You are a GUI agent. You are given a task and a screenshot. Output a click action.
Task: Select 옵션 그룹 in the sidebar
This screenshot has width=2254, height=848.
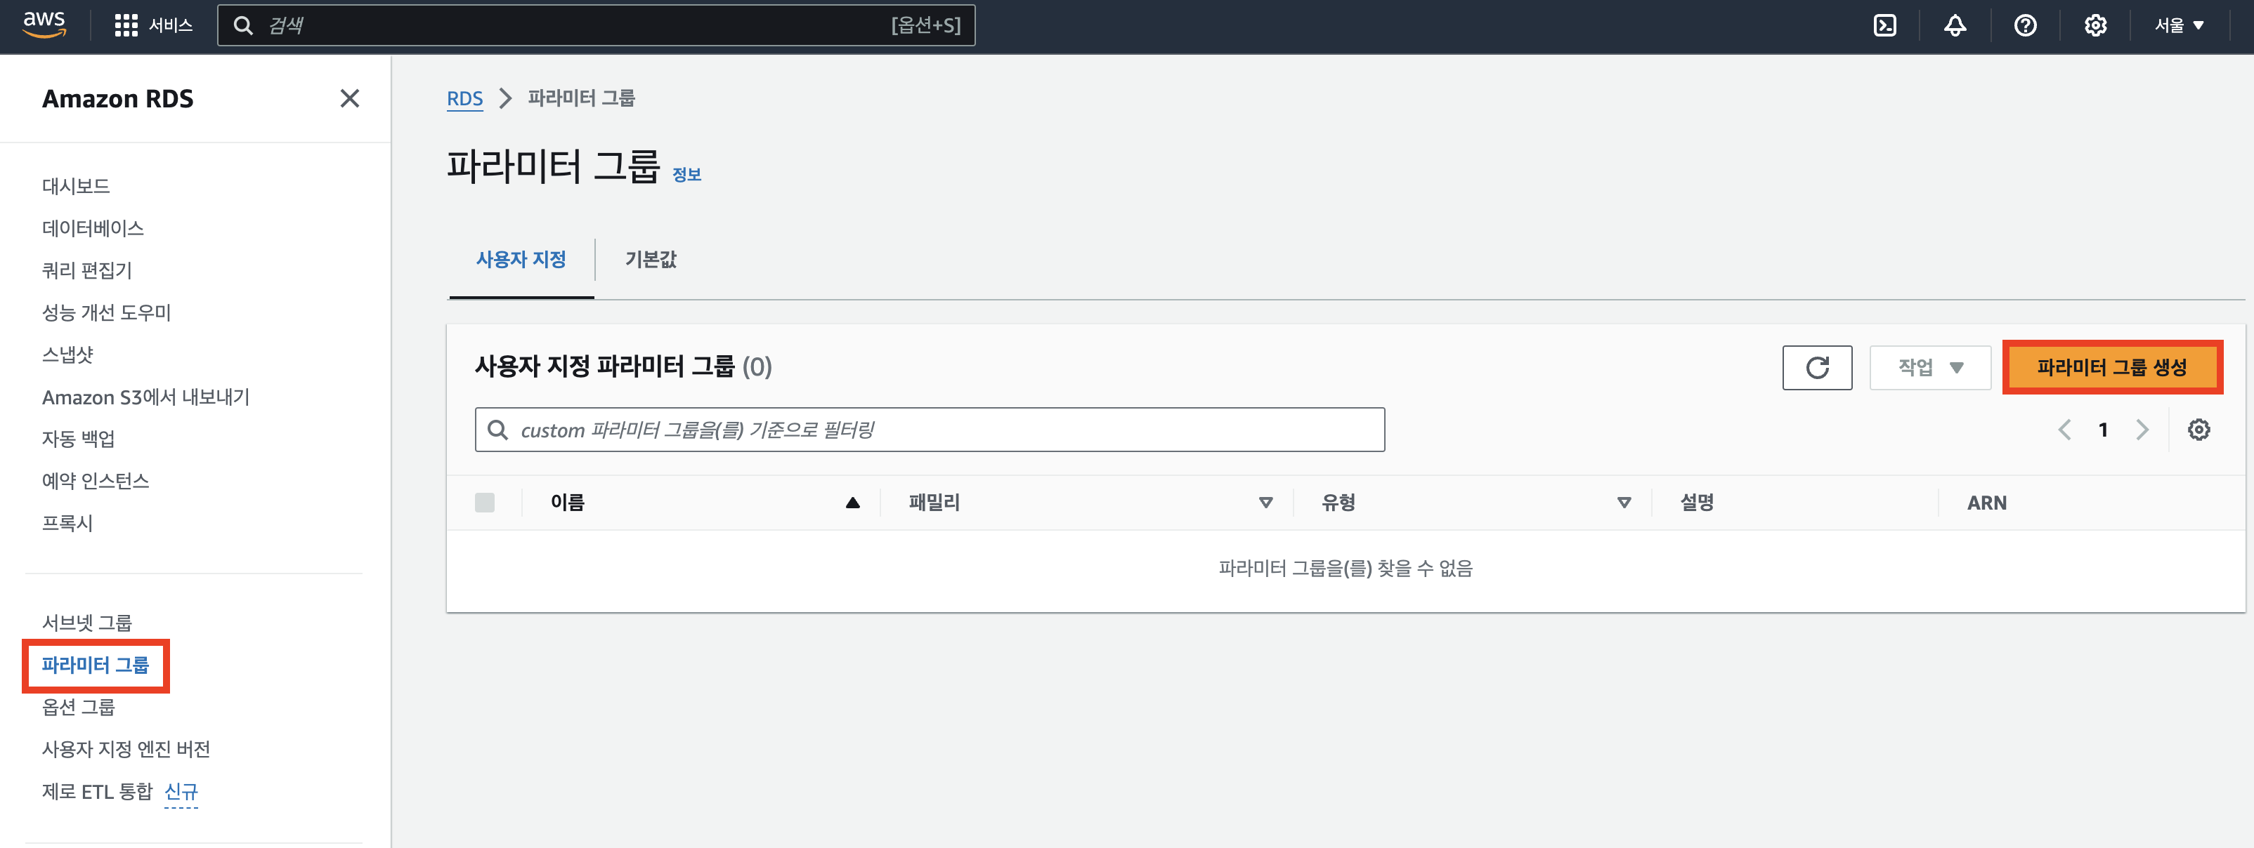click(x=79, y=706)
